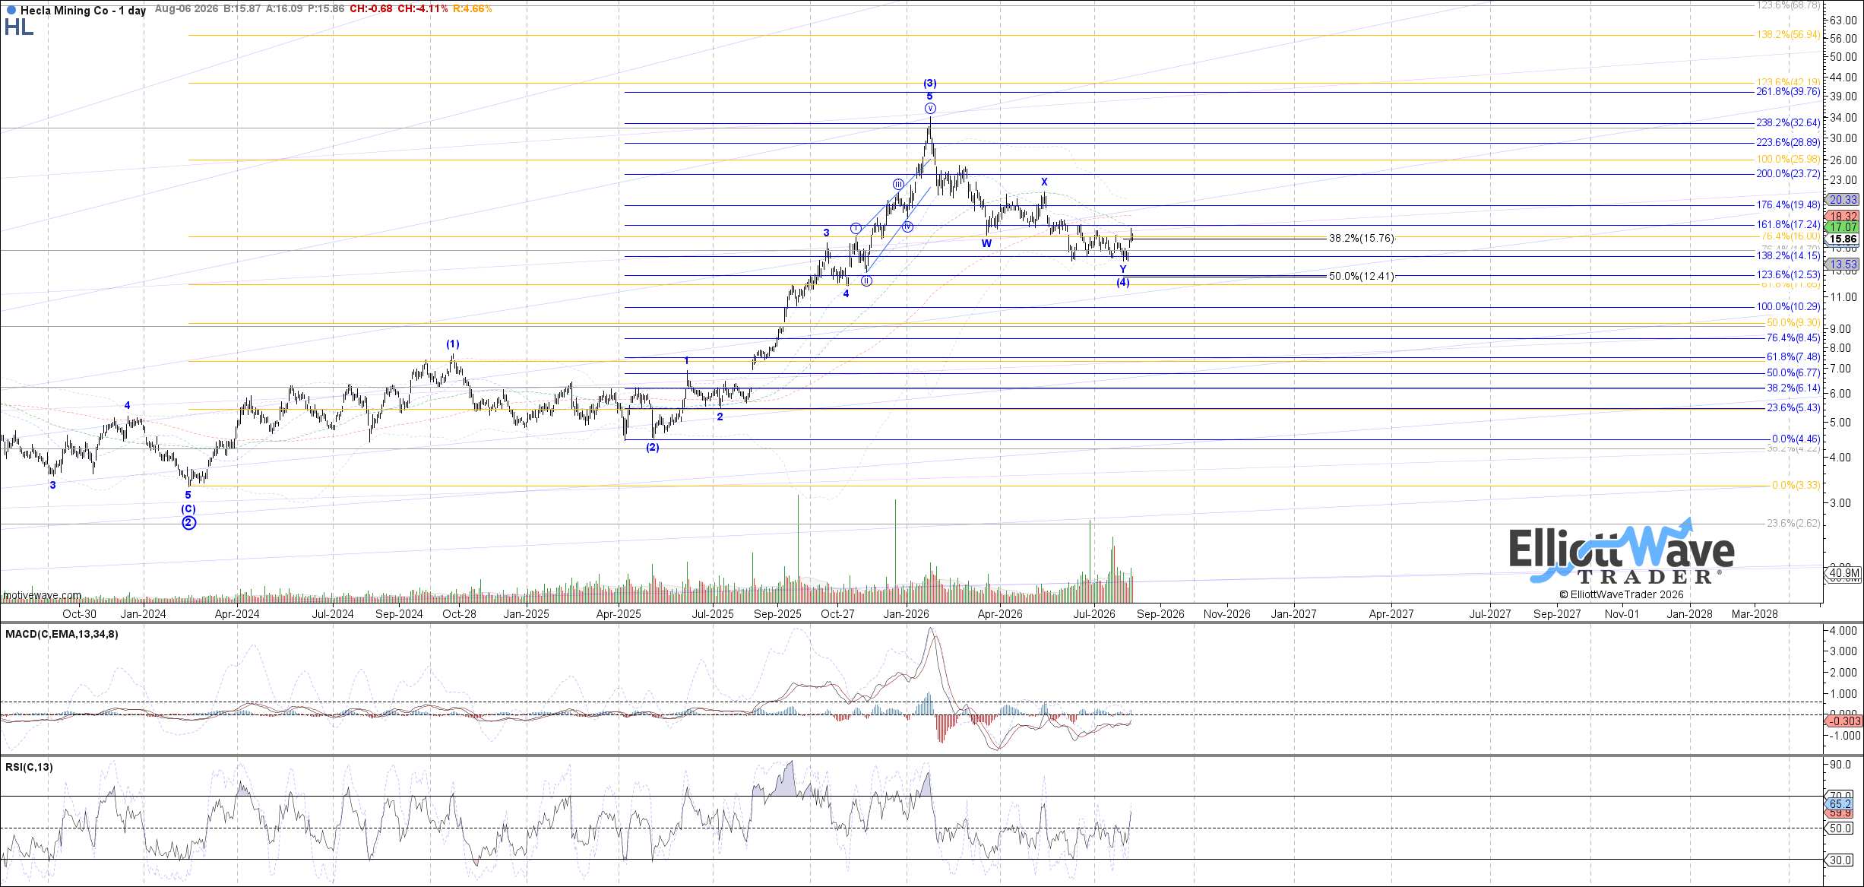Click the 223.6%(28.89) Fibonacci label
The image size is (1864, 887).
pyautogui.click(x=1788, y=143)
